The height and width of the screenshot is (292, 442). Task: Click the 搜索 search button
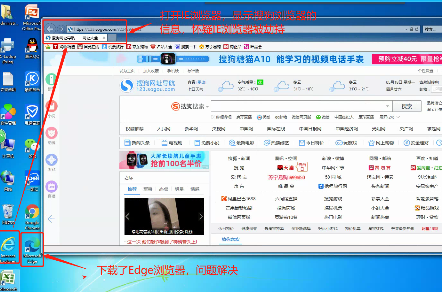point(407,106)
